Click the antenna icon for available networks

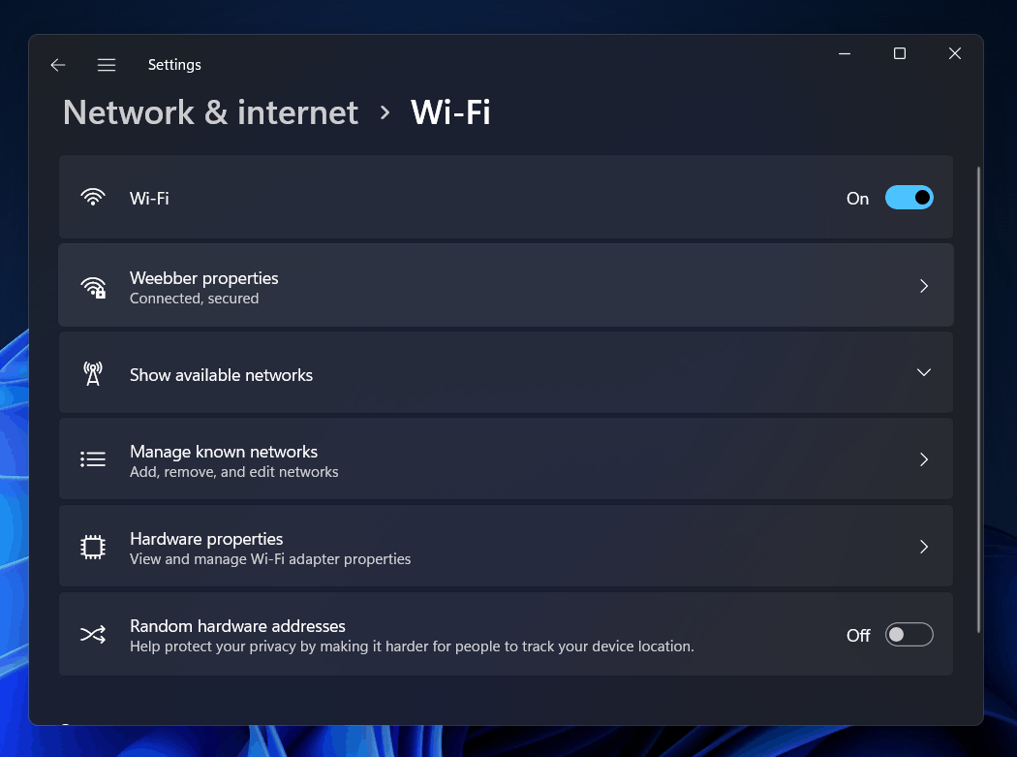(93, 374)
